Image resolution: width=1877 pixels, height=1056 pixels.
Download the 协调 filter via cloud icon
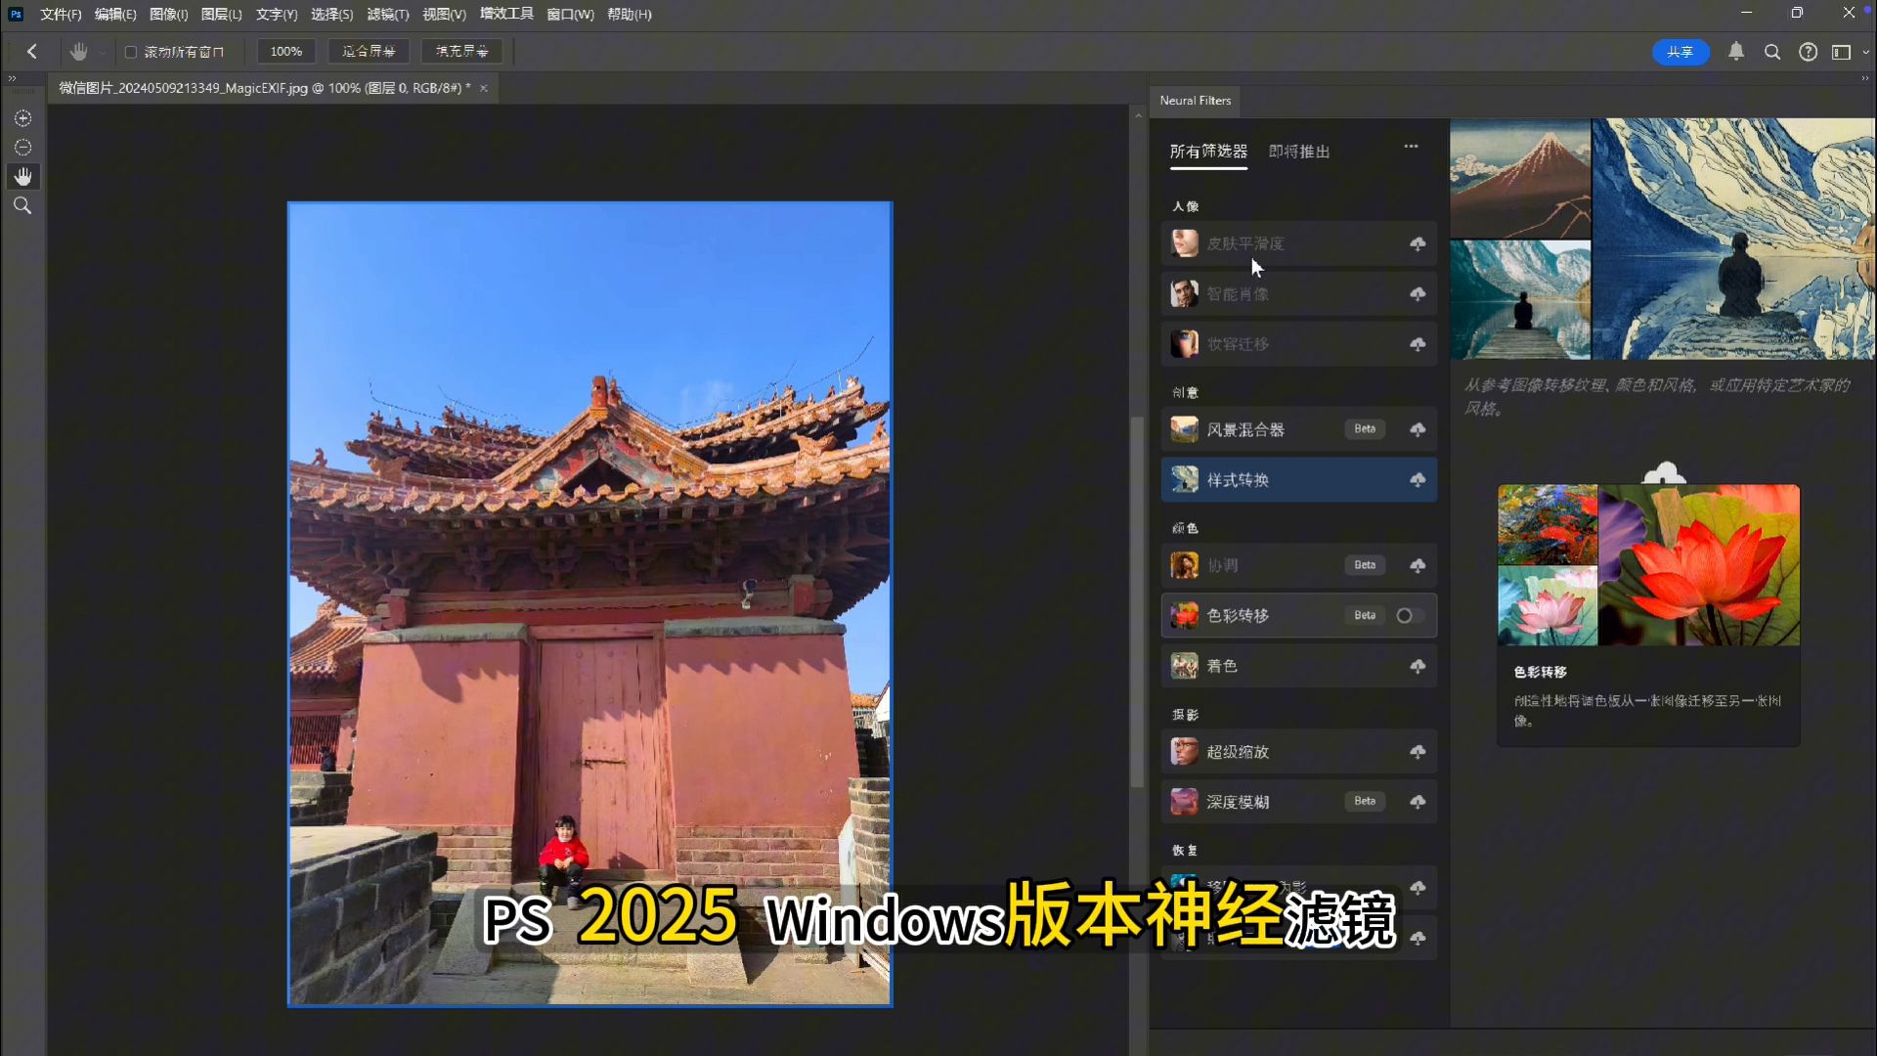pyautogui.click(x=1418, y=565)
